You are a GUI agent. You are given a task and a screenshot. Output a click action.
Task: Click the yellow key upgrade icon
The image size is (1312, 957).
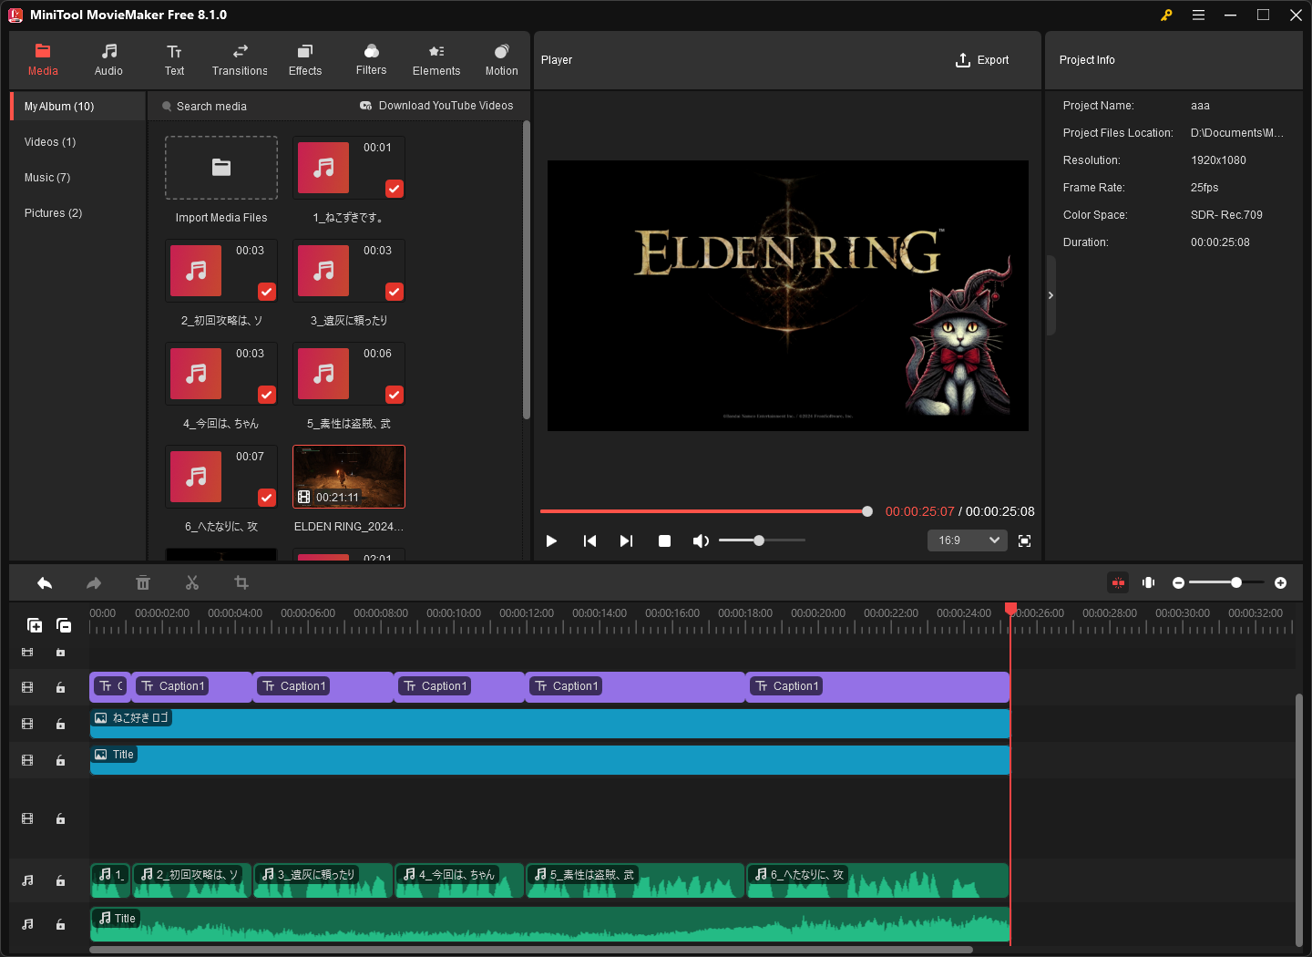click(x=1166, y=15)
